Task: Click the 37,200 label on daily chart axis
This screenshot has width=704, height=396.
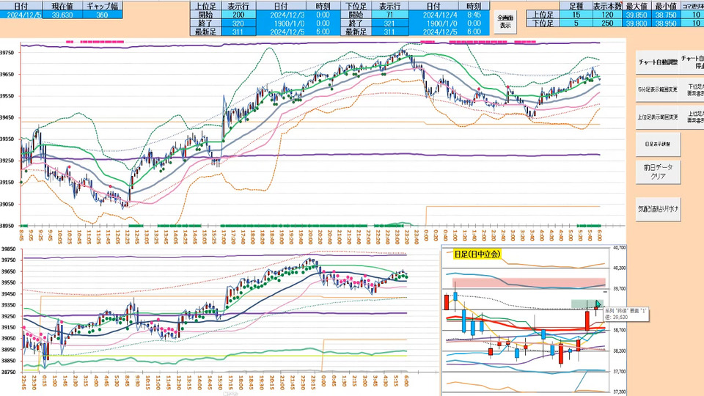Action: (619, 392)
